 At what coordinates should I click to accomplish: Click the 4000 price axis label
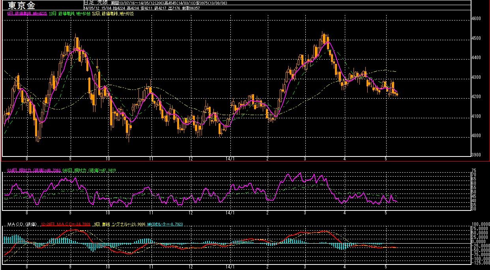point(476,136)
